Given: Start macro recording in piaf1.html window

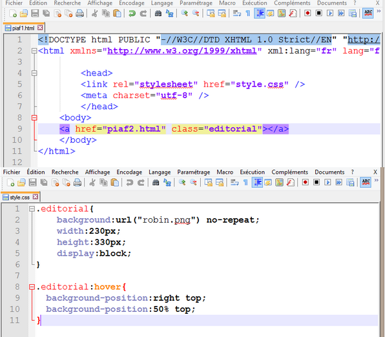Looking at the screenshot, I should point(307,13).
